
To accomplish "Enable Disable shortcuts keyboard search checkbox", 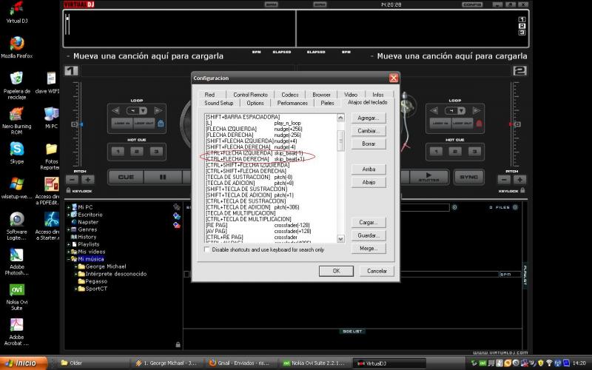I will tap(207, 249).
